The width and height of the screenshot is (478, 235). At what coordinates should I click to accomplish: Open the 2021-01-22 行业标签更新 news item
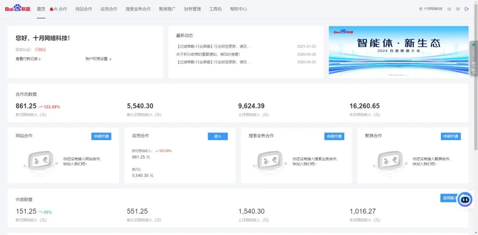click(x=214, y=46)
